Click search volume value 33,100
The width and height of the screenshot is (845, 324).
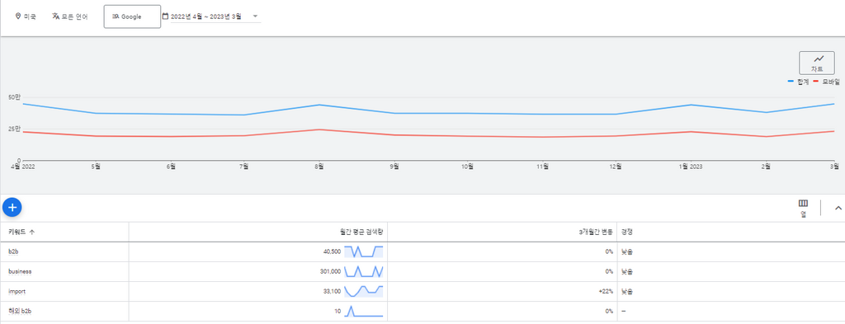[331, 292]
